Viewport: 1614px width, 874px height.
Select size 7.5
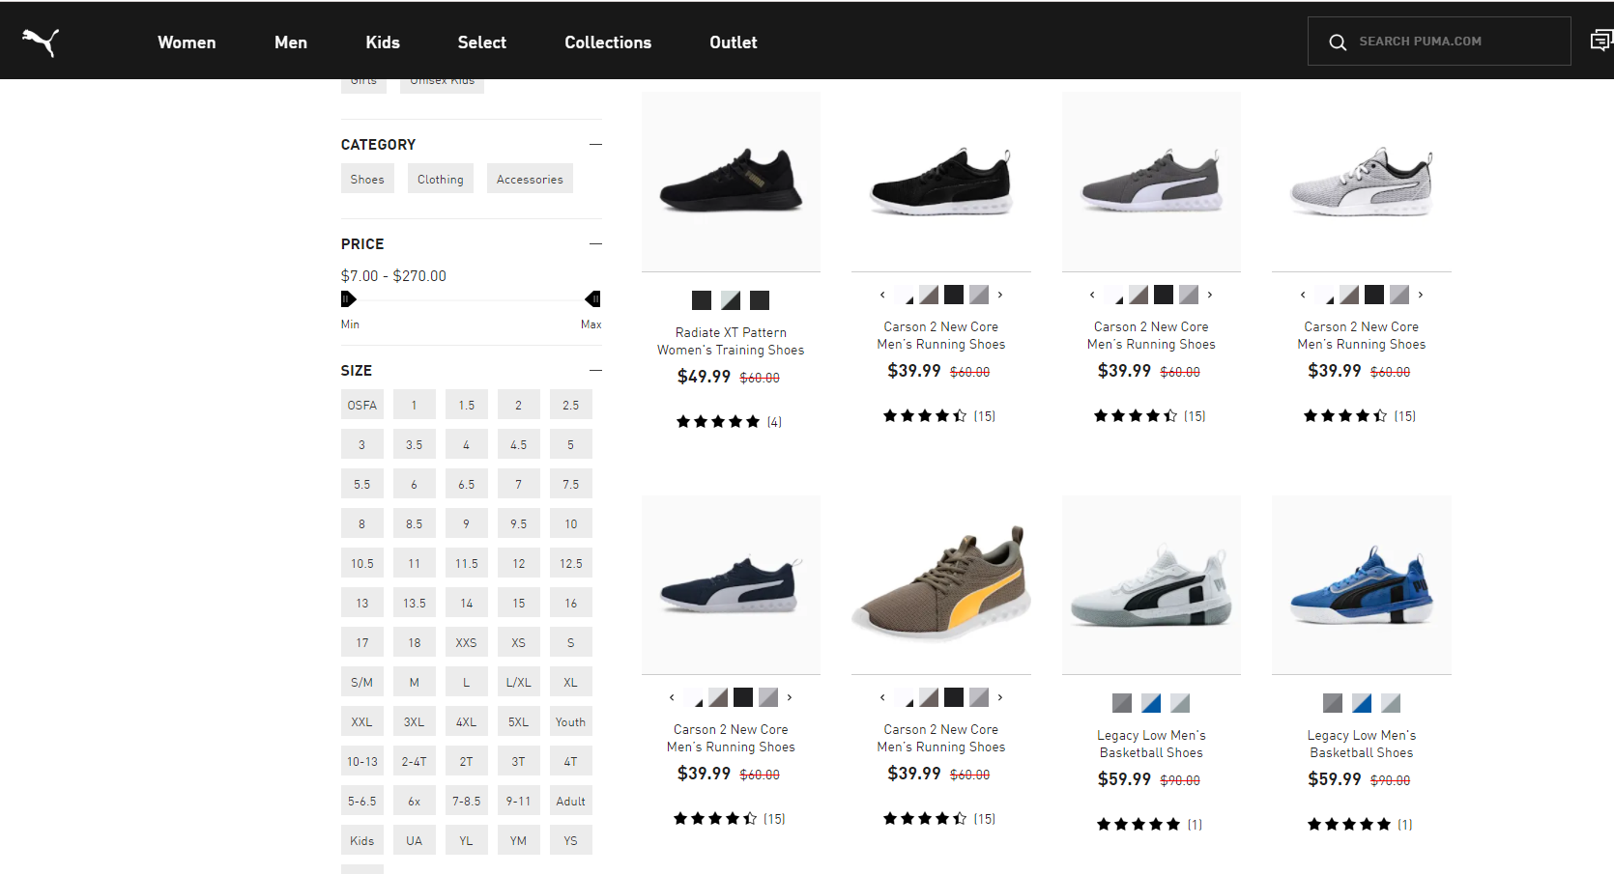pyautogui.click(x=571, y=484)
